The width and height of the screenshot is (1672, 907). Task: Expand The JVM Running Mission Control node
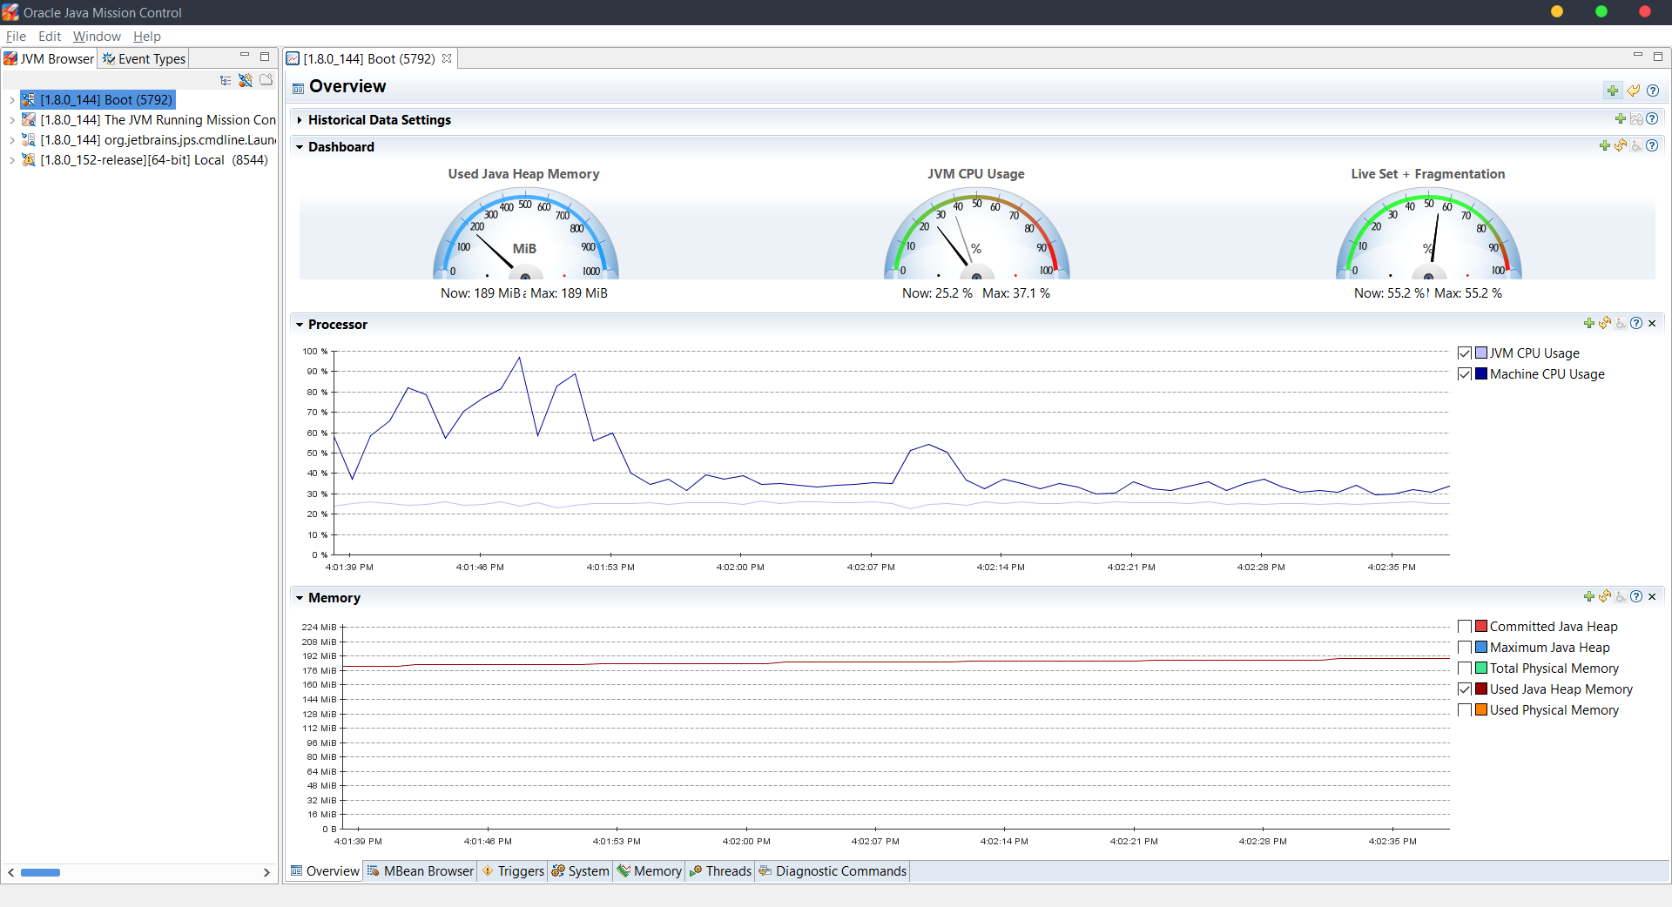coord(11,120)
